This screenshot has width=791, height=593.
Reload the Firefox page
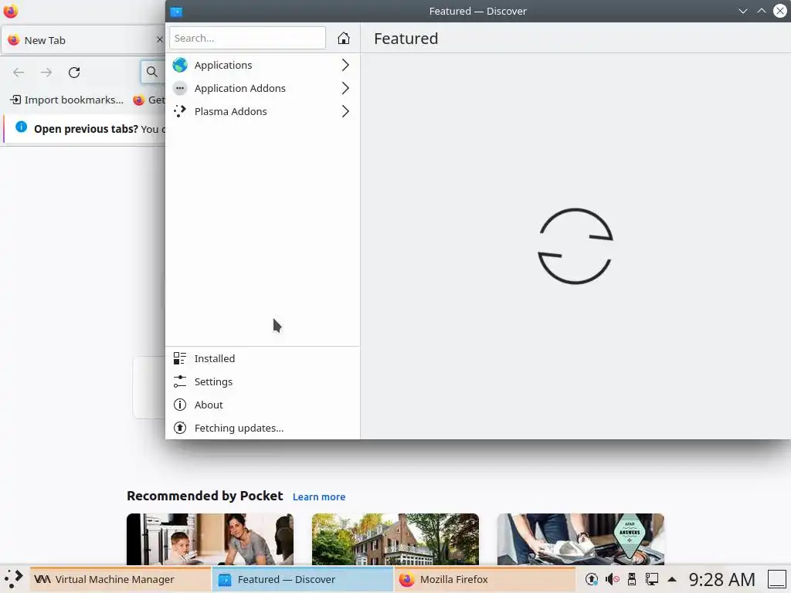click(74, 72)
